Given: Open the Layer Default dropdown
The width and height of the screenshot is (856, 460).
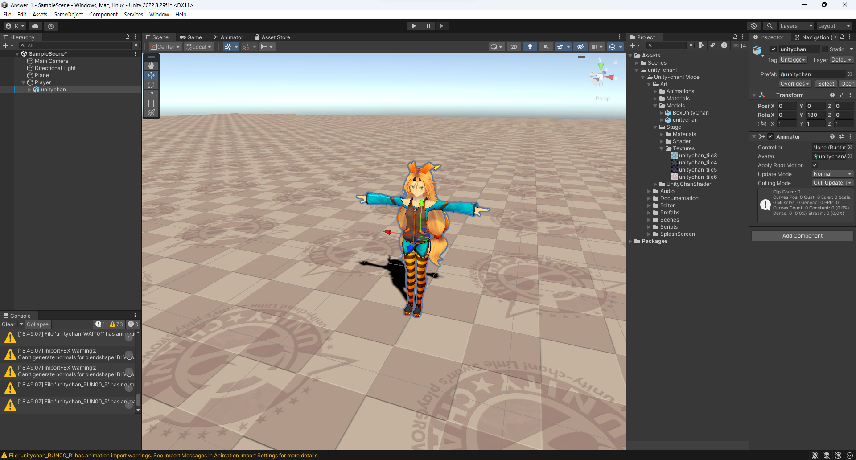Looking at the screenshot, I should click(x=842, y=60).
